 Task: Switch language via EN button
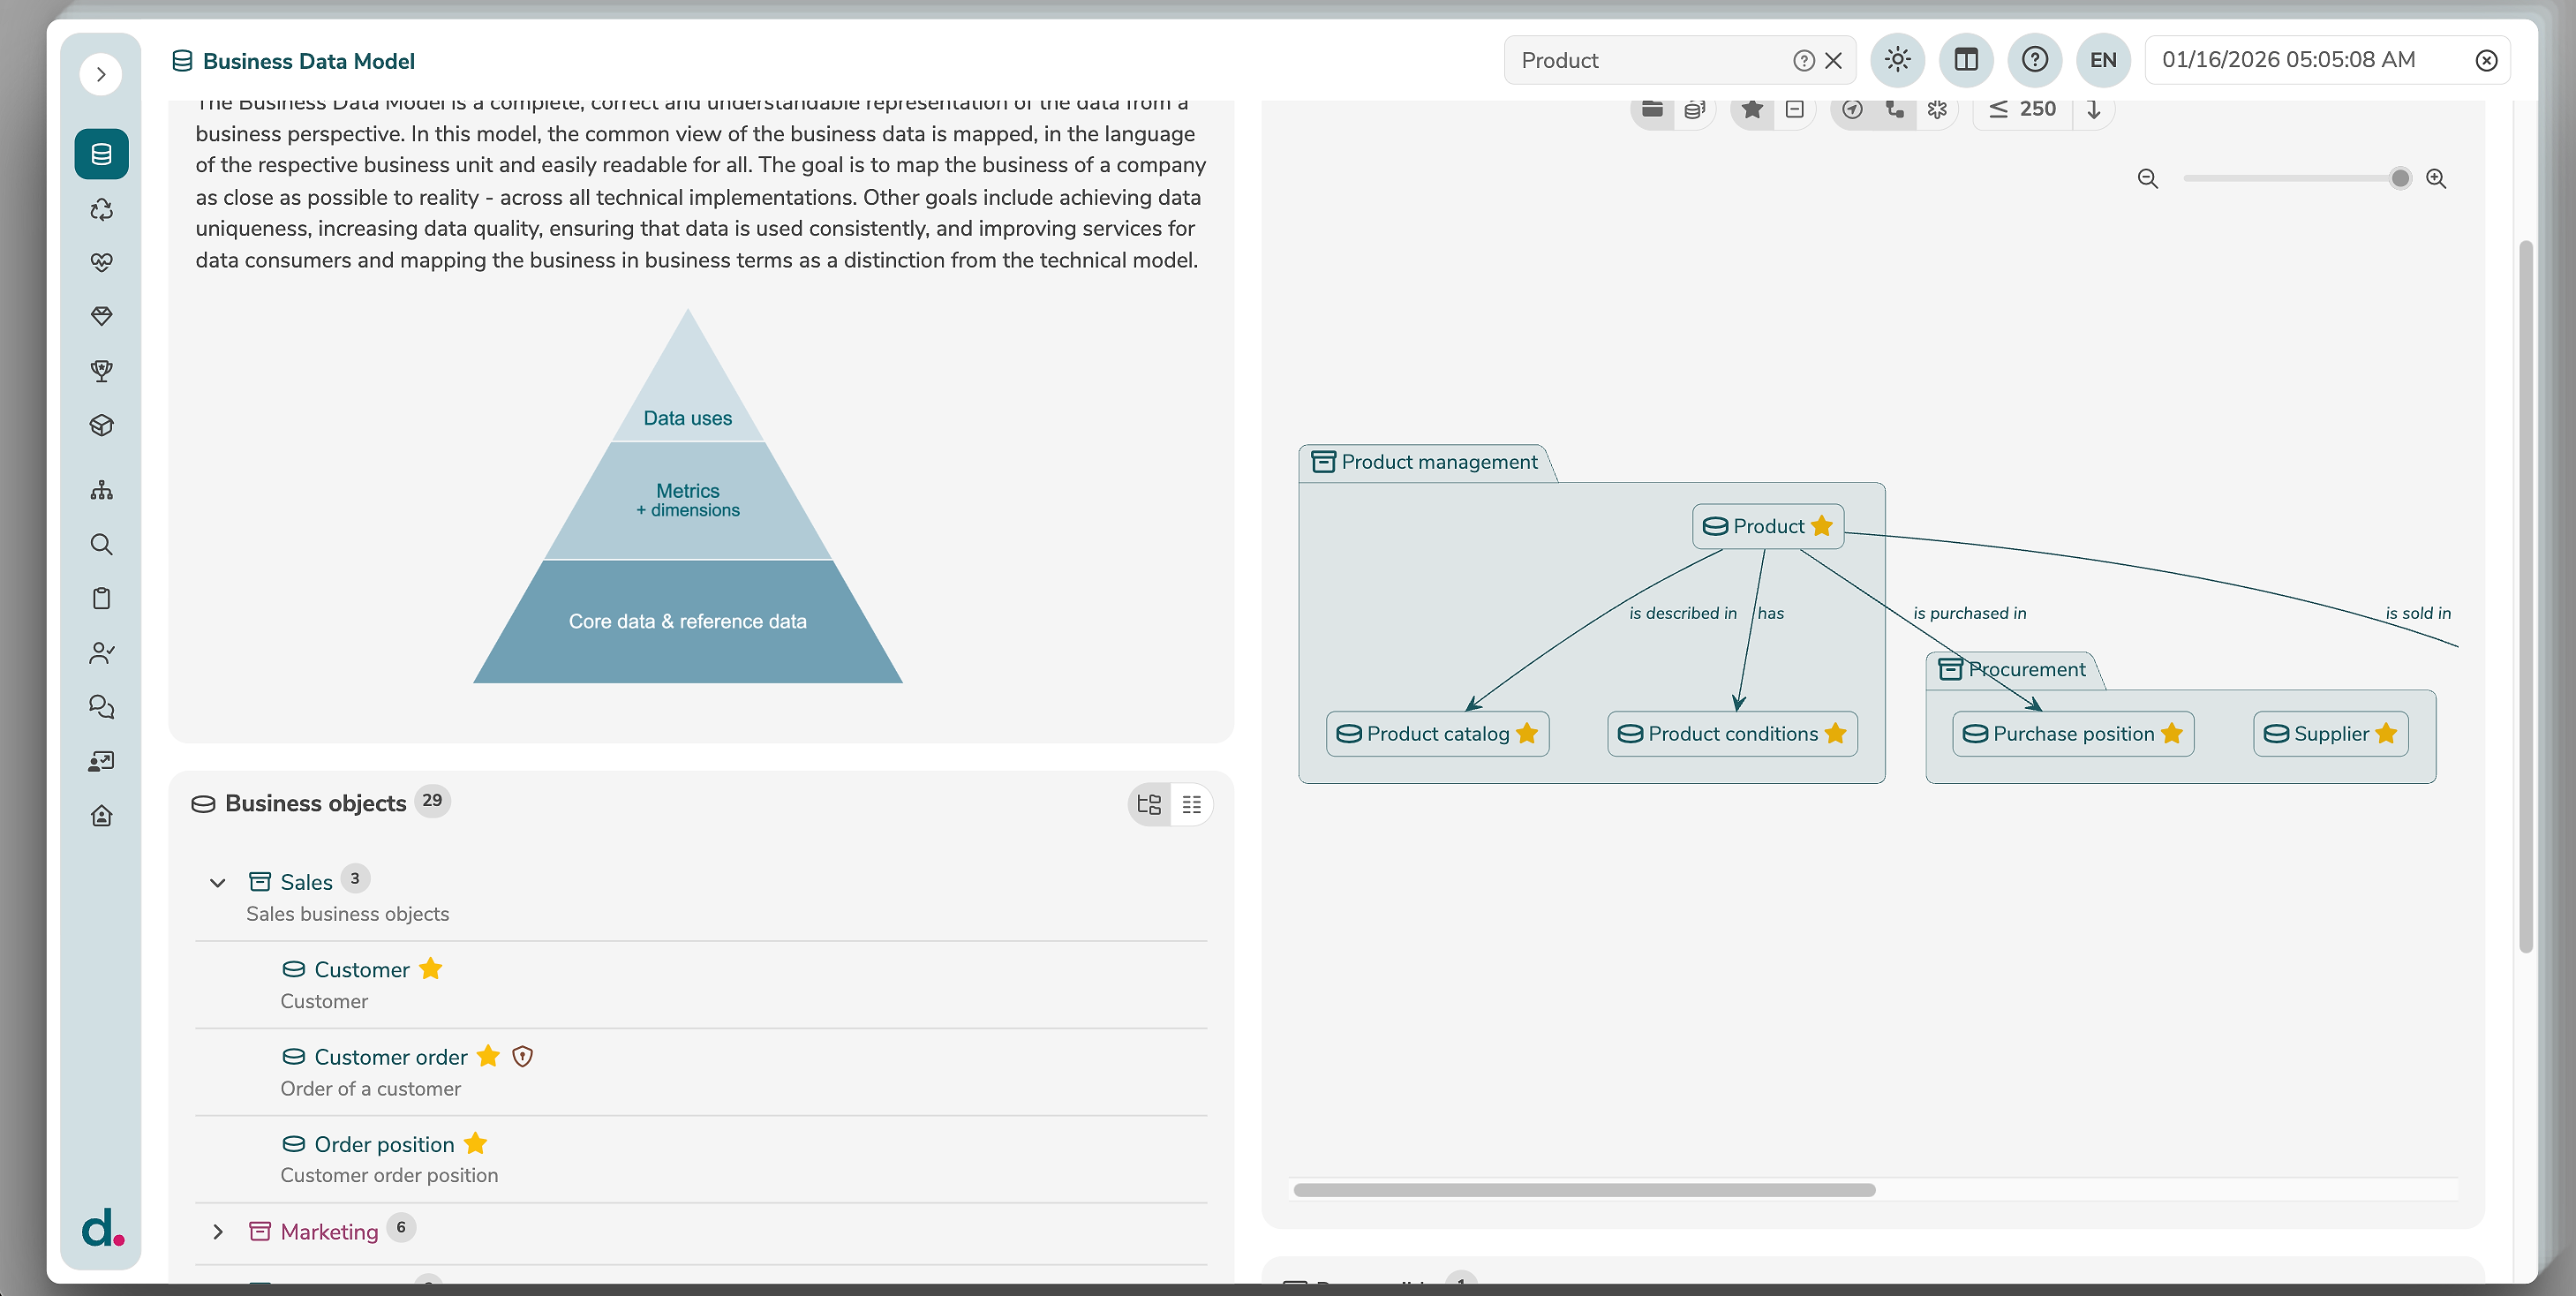click(2102, 60)
